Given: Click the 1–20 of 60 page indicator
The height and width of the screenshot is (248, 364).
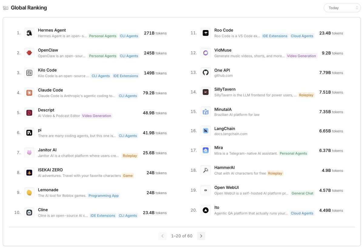Looking at the screenshot, I should coord(182,236).
